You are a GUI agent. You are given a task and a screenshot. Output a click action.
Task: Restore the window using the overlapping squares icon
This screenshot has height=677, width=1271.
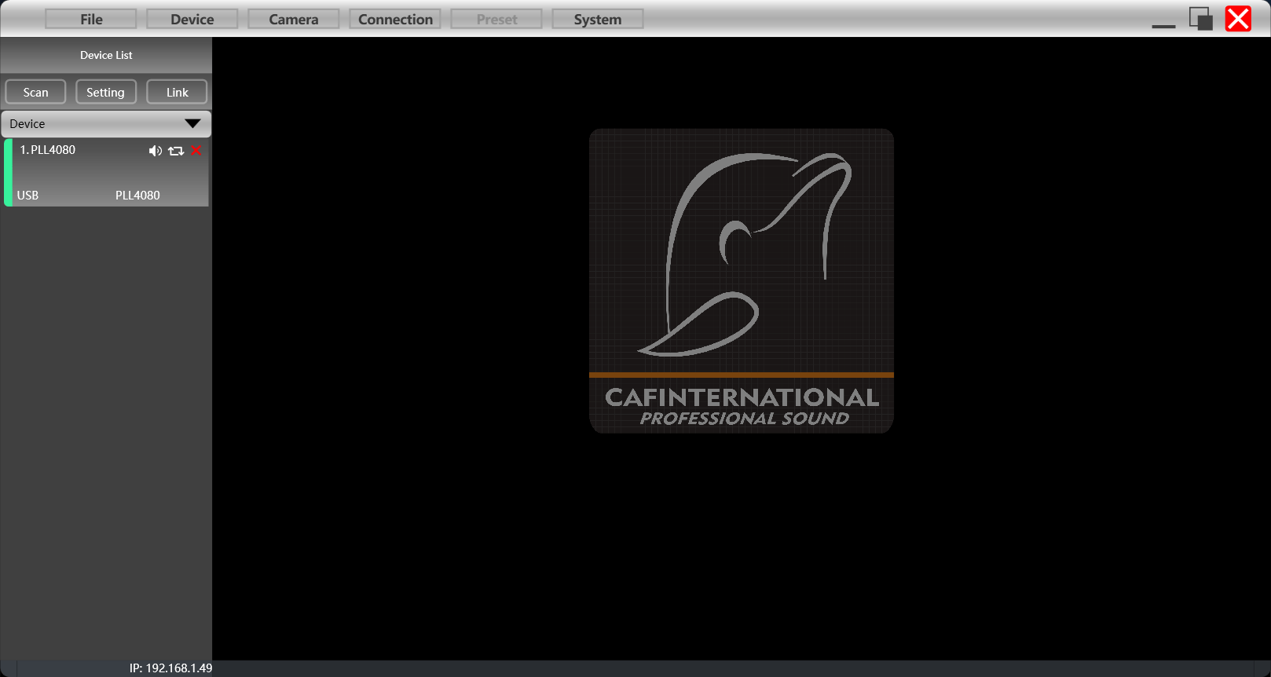(x=1200, y=19)
